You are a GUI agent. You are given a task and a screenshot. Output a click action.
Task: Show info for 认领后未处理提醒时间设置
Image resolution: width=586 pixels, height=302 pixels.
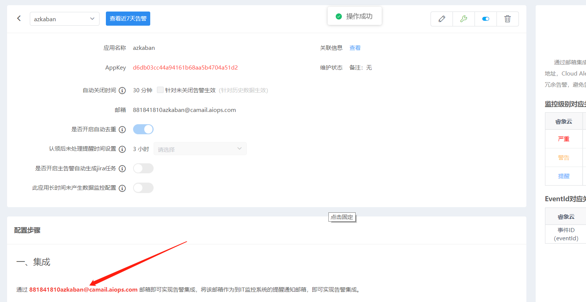tap(122, 149)
